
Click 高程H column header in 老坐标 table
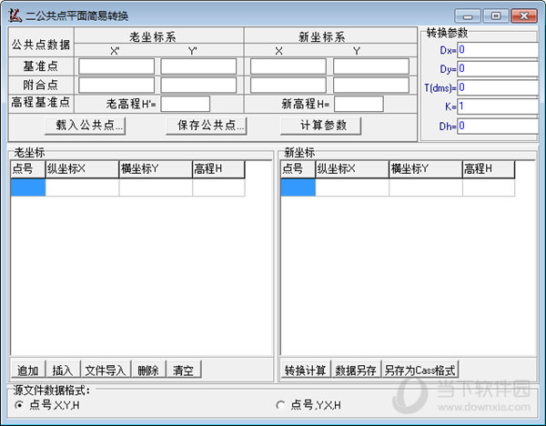218,169
